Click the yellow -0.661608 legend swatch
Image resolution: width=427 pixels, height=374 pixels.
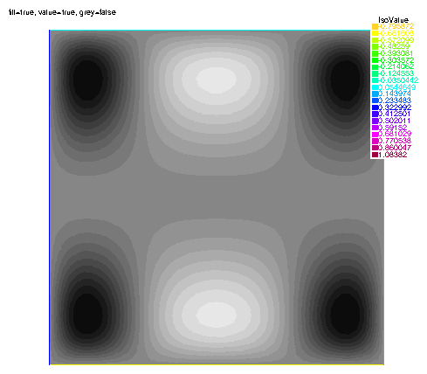[375, 33]
